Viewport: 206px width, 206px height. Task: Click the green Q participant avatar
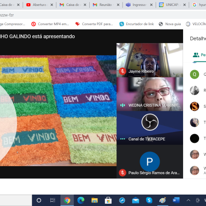pos(195,74)
